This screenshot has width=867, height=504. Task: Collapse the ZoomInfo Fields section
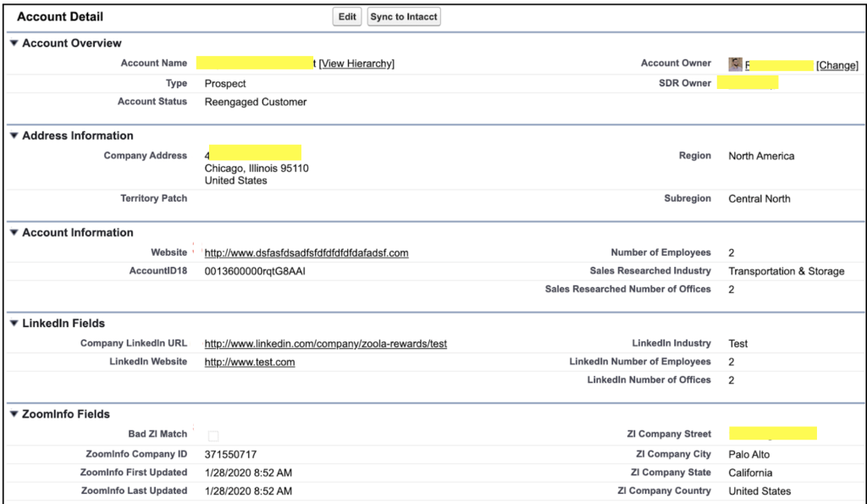pyautogui.click(x=14, y=415)
